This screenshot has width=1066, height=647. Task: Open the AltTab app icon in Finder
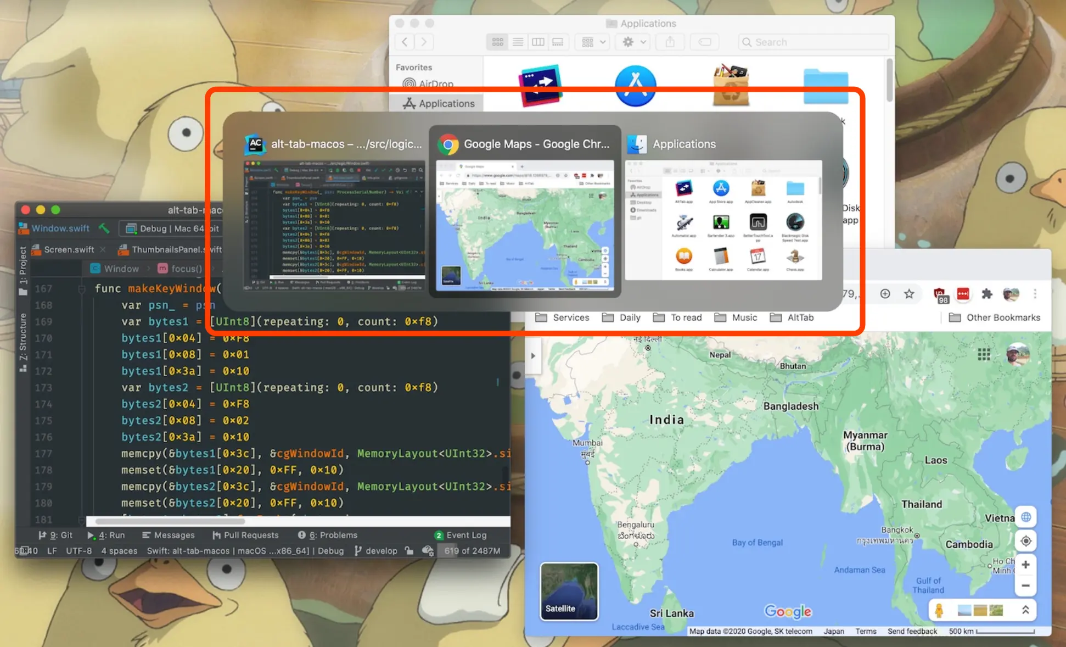click(540, 86)
